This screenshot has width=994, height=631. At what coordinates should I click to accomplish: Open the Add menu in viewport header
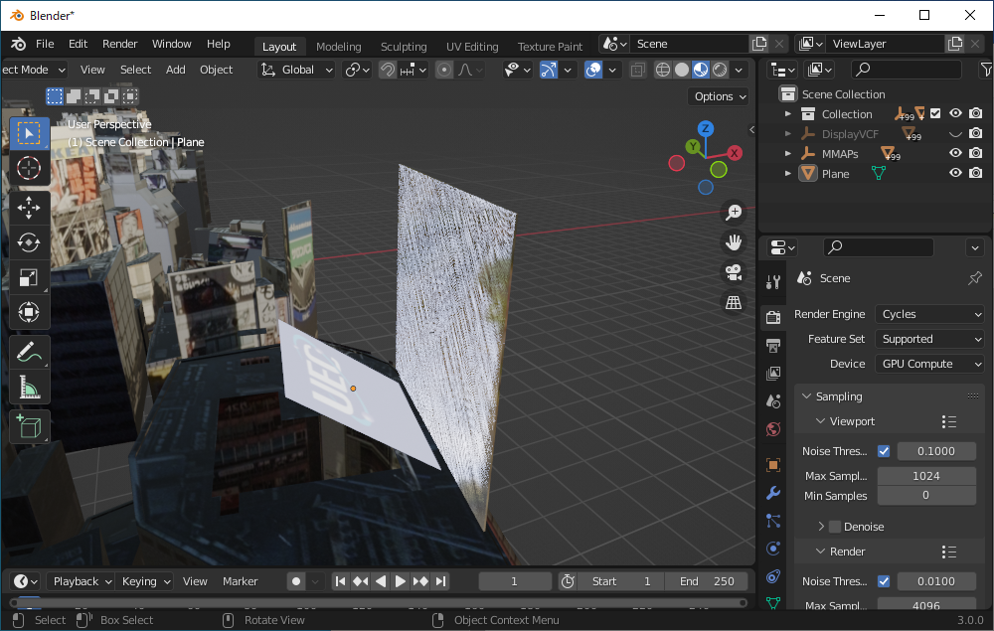pos(176,70)
